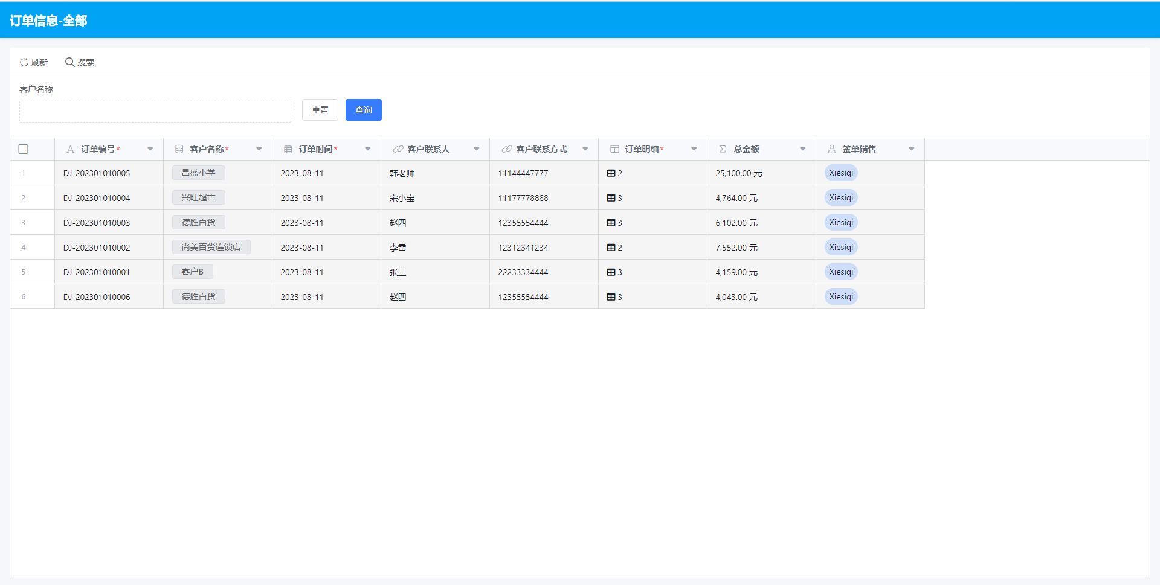Viewport: 1160px width, 585px height.
Task: Click the 重置 reset button
Action: coord(320,110)
